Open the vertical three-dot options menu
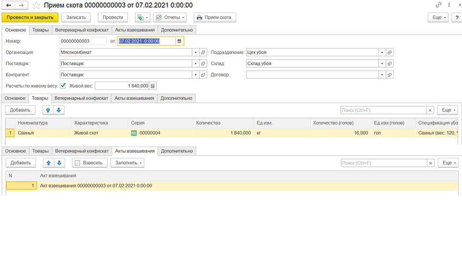Screen dimensions: 462x269 pyautogui.click(x=449, y=5)
